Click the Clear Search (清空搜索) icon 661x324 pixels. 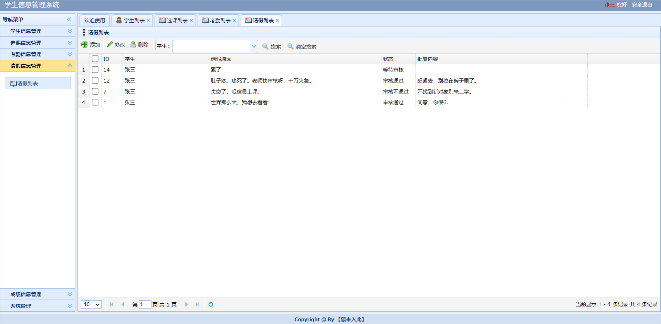click(291, 46)
